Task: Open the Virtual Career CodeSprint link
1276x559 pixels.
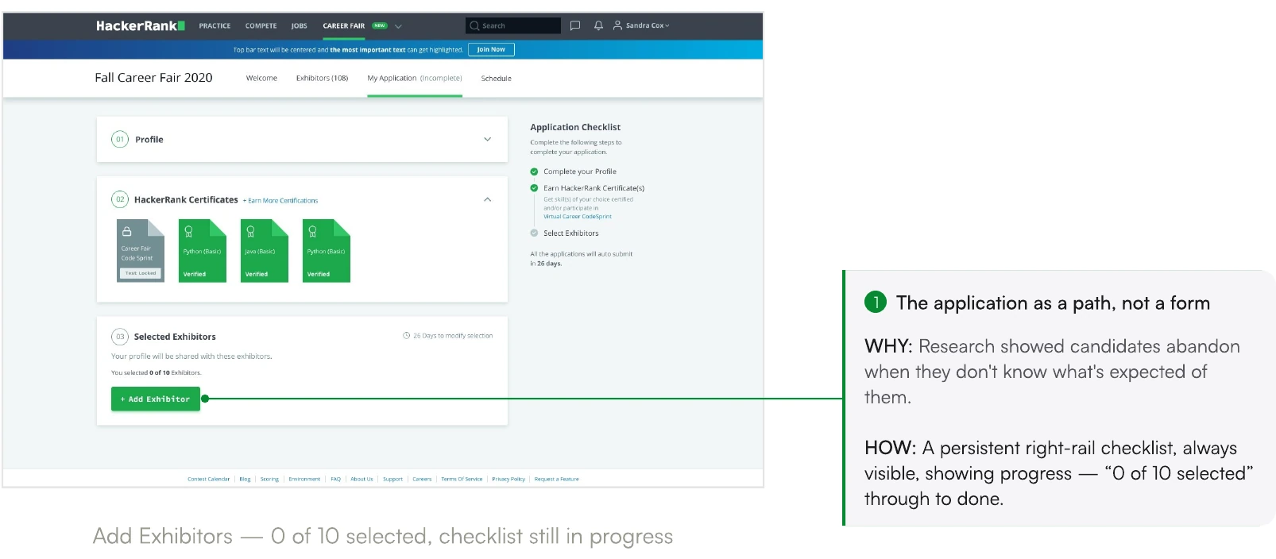Action: [x=578, y=217]
